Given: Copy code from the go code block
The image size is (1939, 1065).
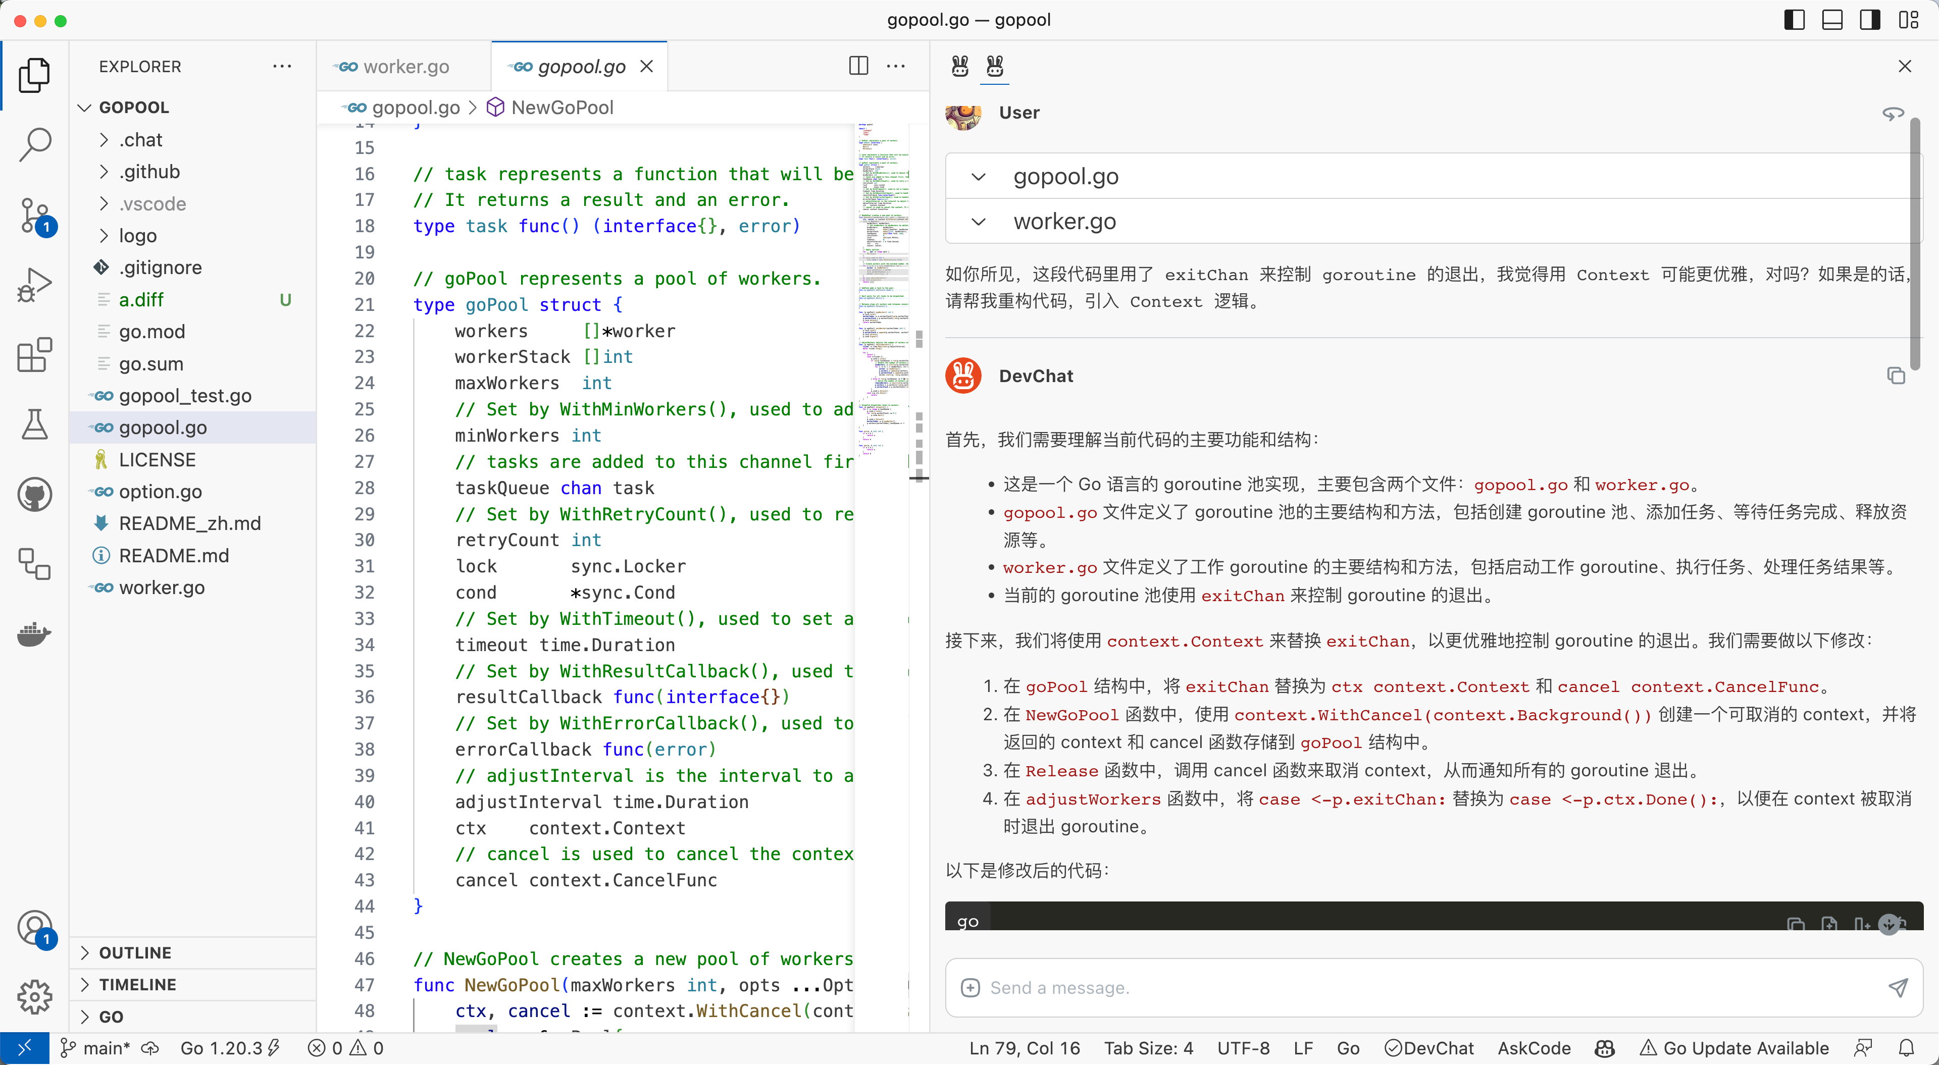Looking at the screenshot, I should tap(1796, 924).
